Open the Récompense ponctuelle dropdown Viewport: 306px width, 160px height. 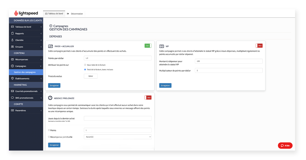(118, 137)
